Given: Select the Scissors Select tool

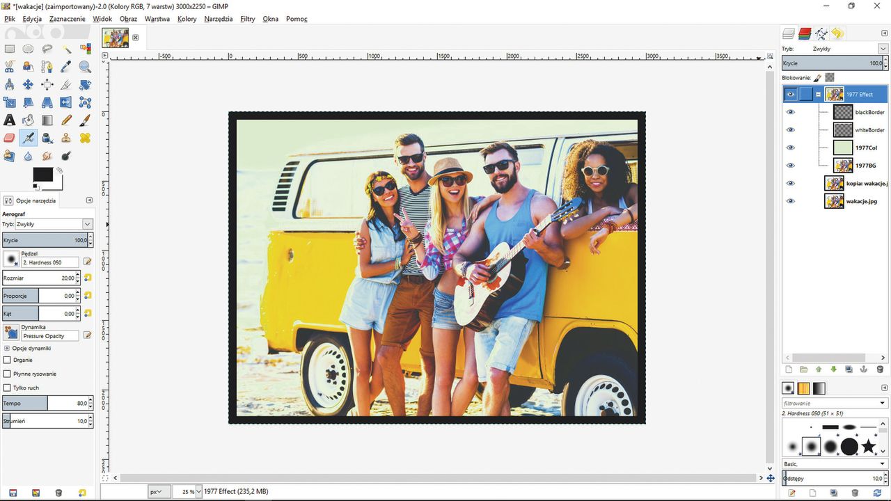Looking at the screenshot, I should (x=10, y=67).
